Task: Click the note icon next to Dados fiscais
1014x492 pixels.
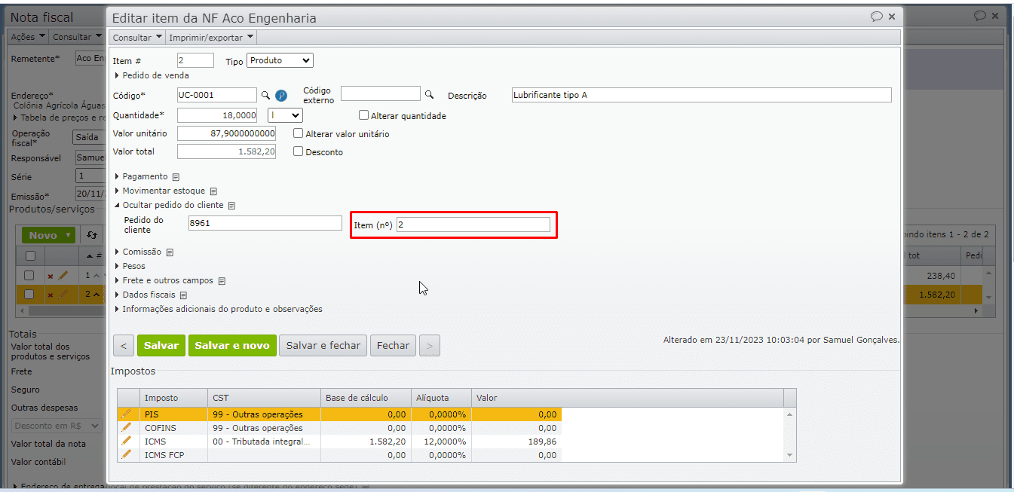Action: (x=183, y=295)
